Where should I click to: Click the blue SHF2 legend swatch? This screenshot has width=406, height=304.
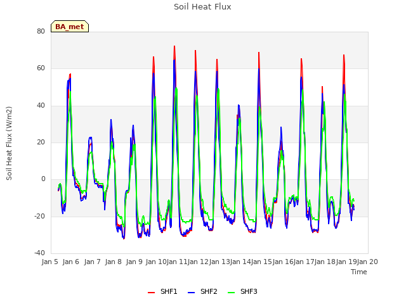[191, 292]
